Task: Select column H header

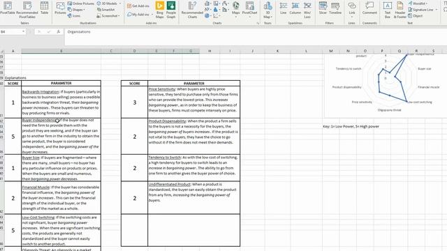Action: pos(210,51)
